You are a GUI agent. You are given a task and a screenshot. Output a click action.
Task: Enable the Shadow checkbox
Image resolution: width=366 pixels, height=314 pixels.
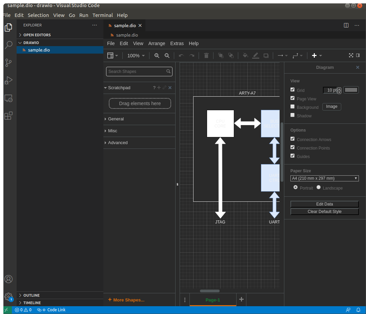[292, 115]
